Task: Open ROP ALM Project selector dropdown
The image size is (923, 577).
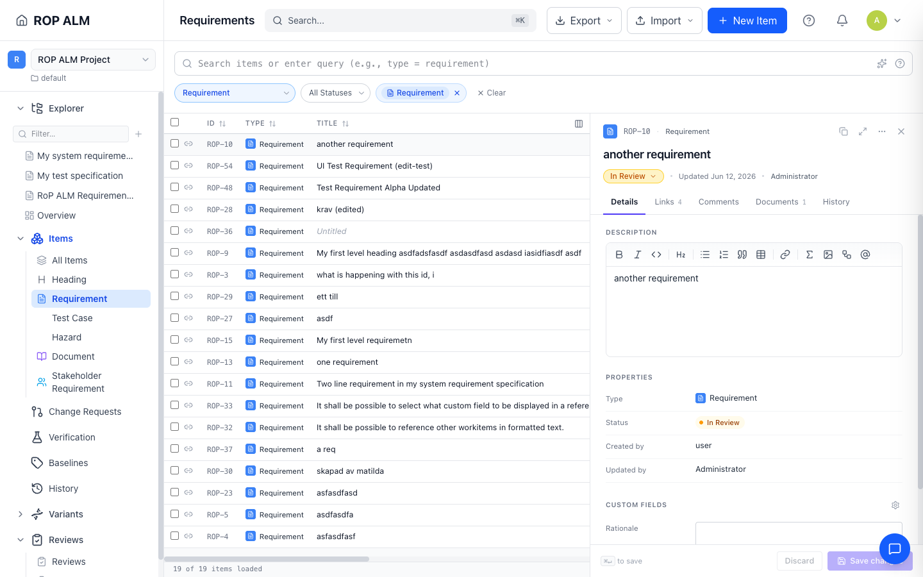Action: click(x=93, y=60)
